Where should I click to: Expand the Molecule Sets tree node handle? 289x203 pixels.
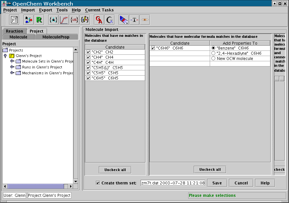(12, 61)
